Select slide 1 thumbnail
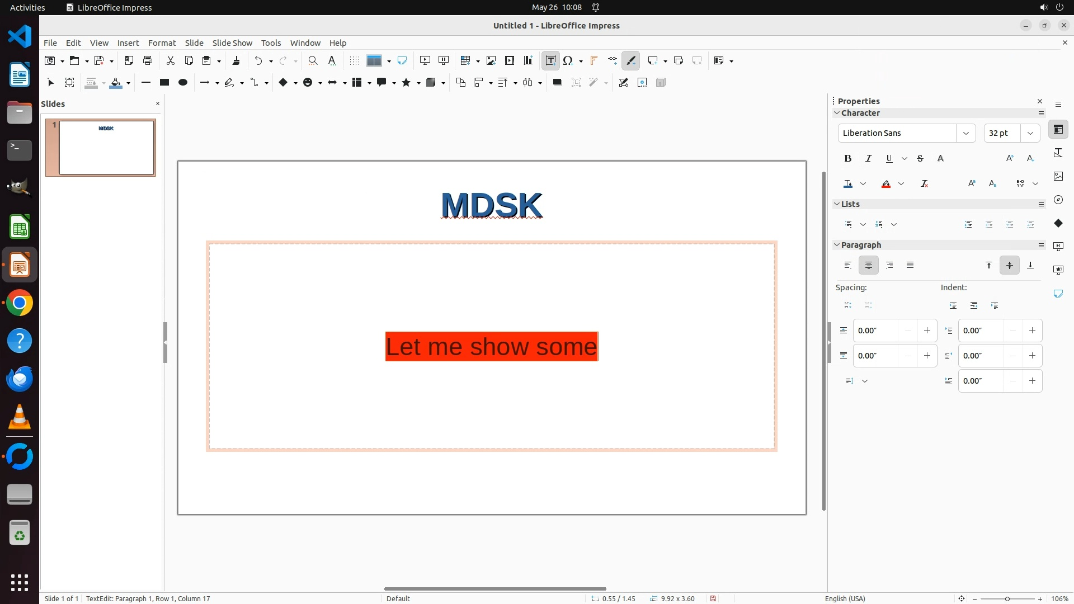The height and width of the screenshot is (604, 1074). (x=106, y=148)
